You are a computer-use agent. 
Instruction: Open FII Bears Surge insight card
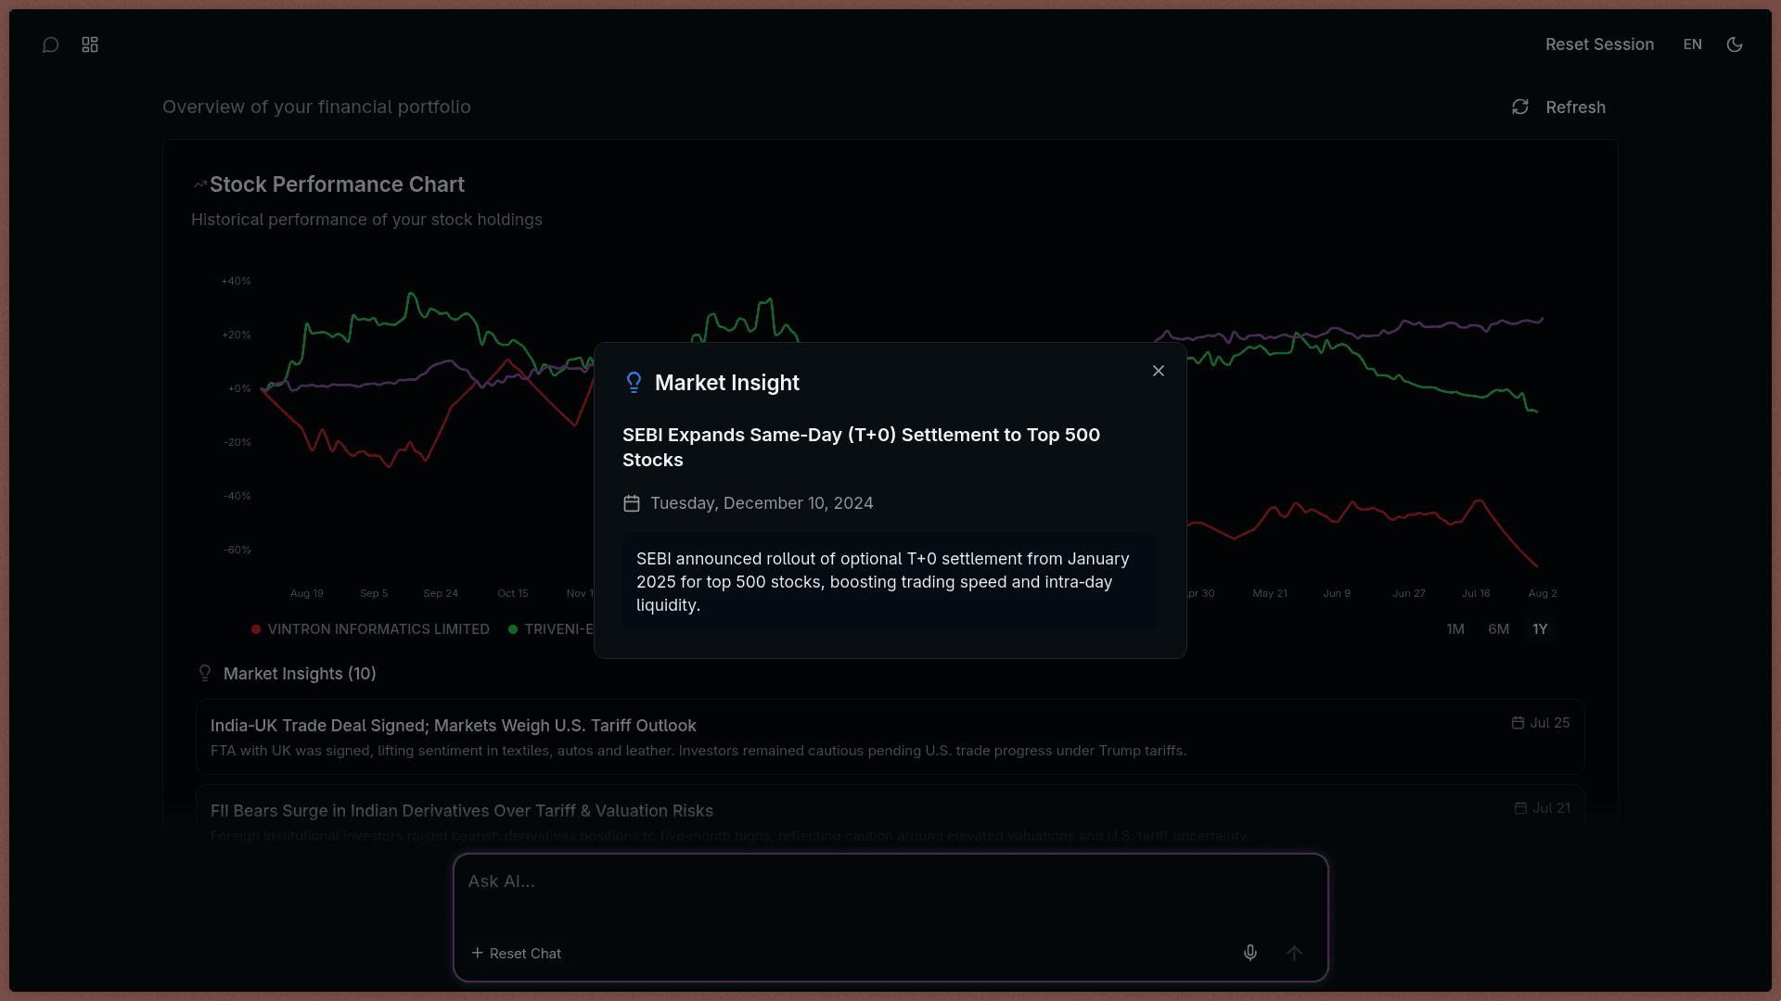click(890, 816)
